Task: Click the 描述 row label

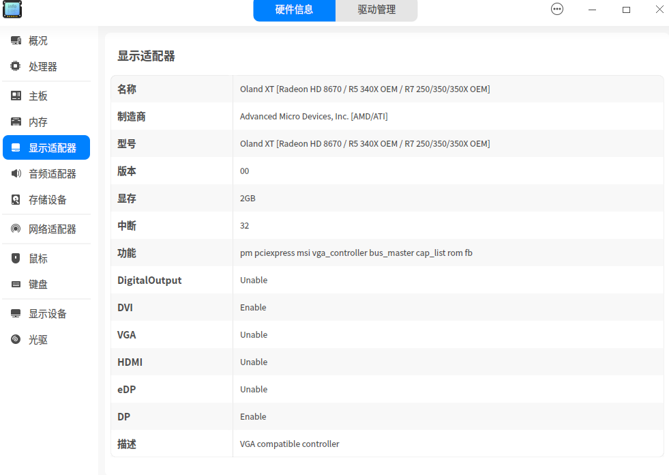Action: tap(127, 444)
